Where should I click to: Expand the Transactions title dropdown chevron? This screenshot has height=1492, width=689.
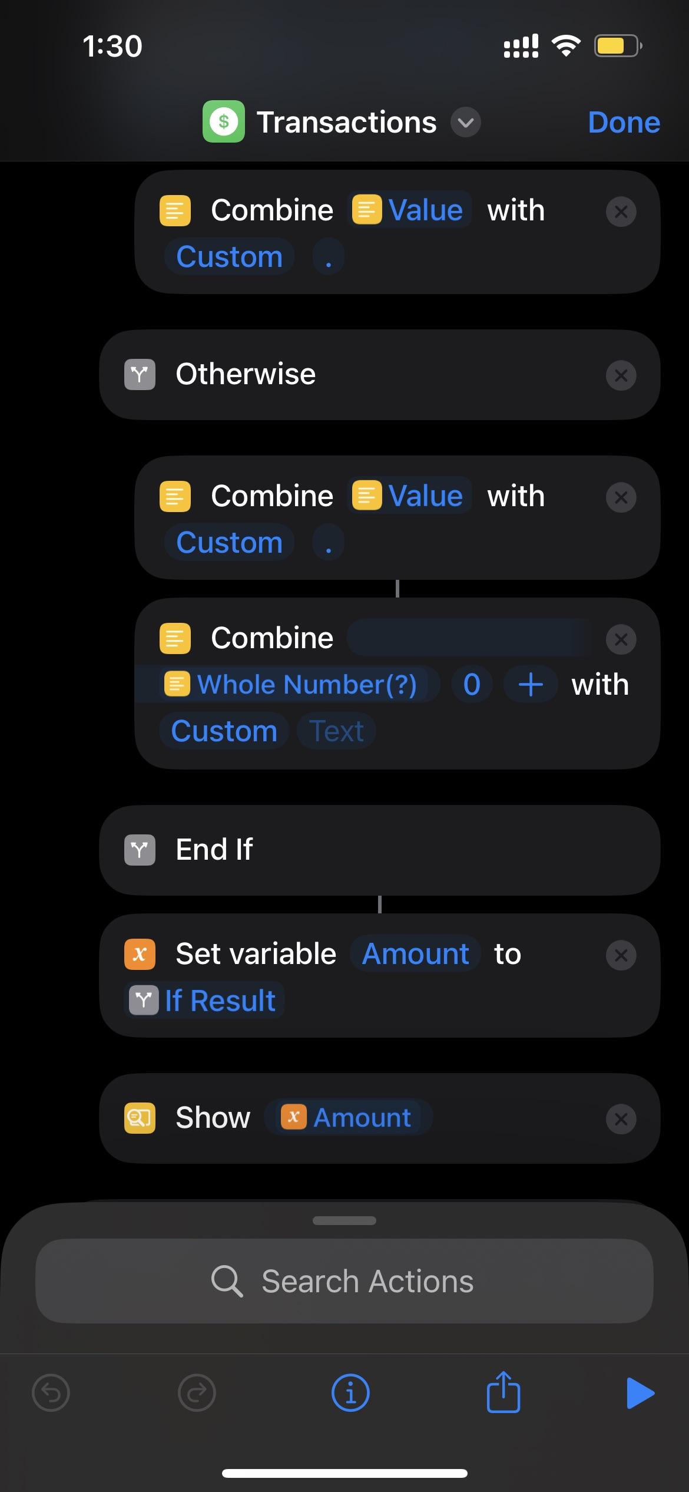click(x=465, y=123)
